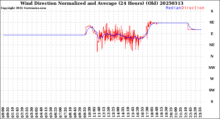This screenshot has height=119, width=220.
Task: Click the 09:20 time axis label
Action: [x=80, y=112]
